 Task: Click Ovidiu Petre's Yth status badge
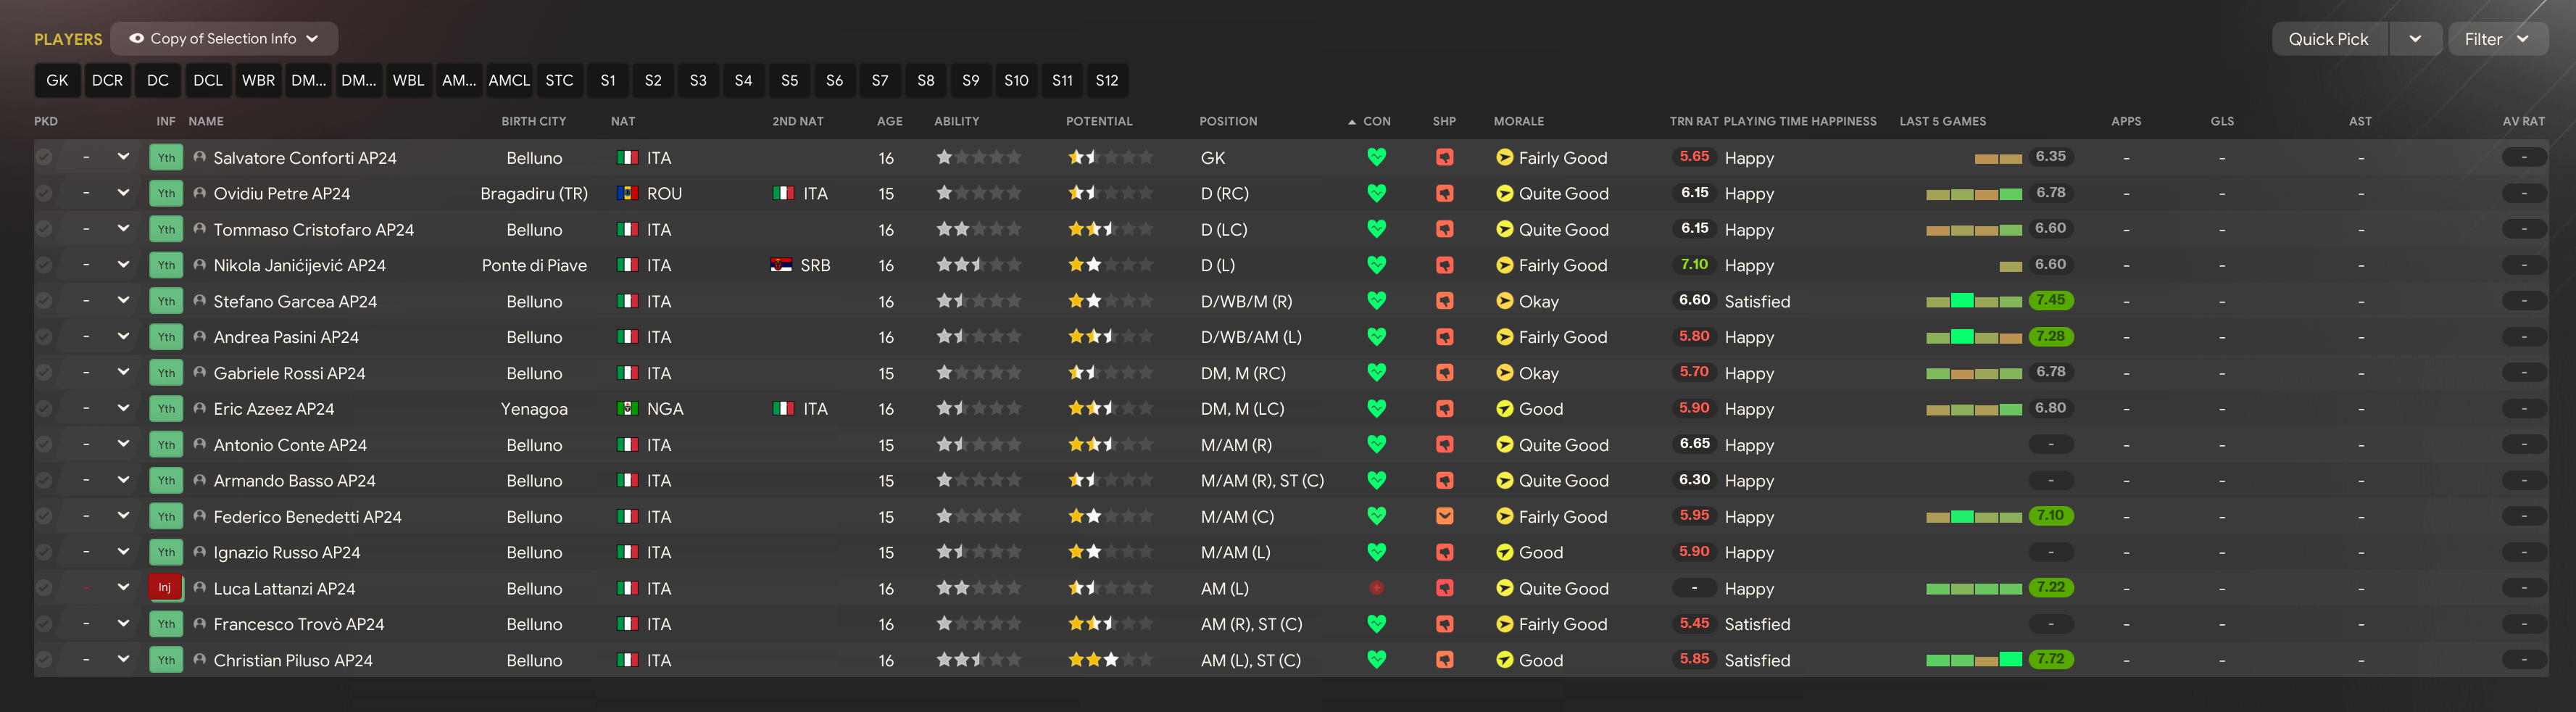(165, 193)
